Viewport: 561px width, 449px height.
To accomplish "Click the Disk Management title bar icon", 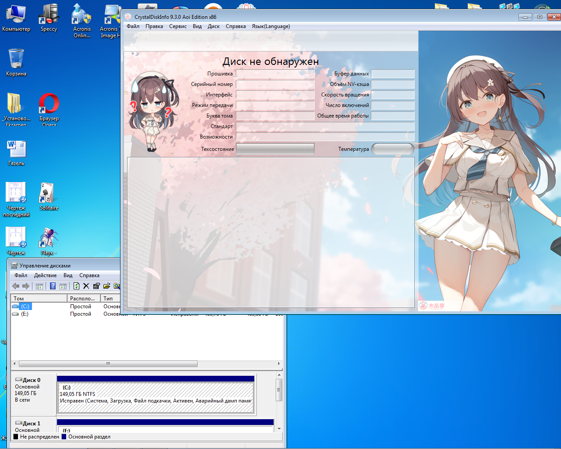I will [x=14, y=265].
